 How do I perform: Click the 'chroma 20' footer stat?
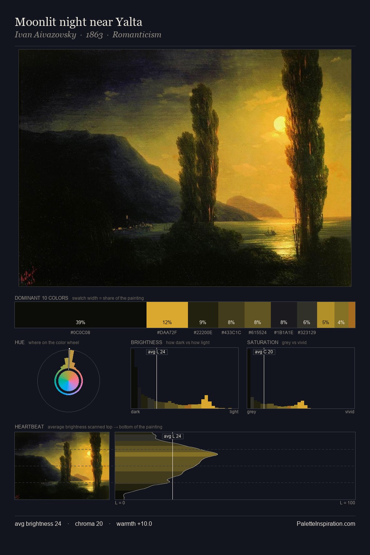coord(89,524)
